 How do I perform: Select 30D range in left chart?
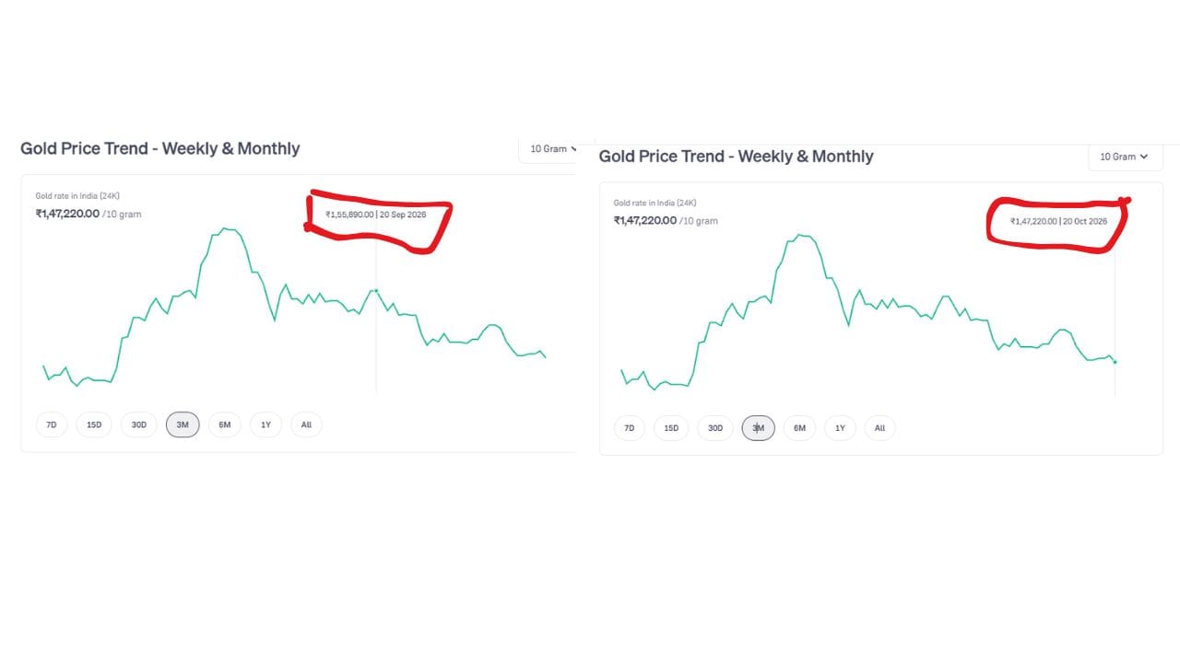[x=138, y=425]
